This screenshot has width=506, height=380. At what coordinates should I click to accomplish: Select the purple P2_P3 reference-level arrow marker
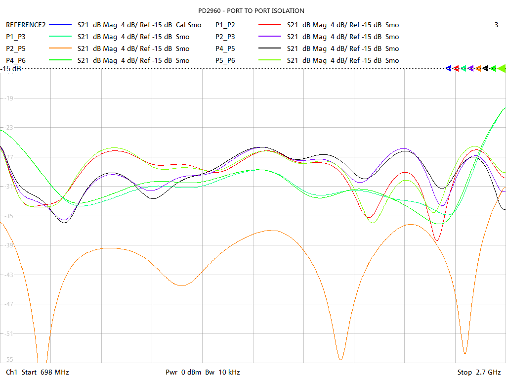pyautogui.click(x=470, y=68)
